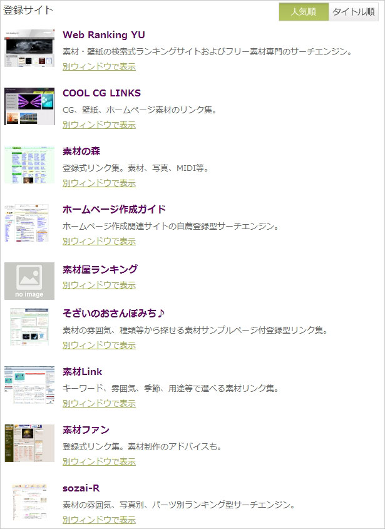Open the 素材の森 site title
This screenshot has width=385, height=529.
(x=81, y=152)
